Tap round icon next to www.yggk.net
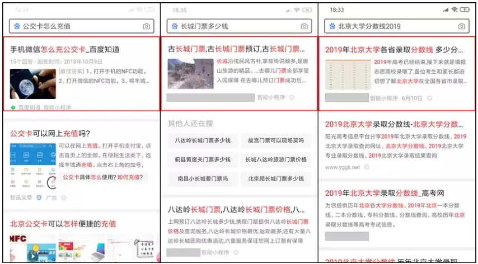 click(x=367, y=167)
